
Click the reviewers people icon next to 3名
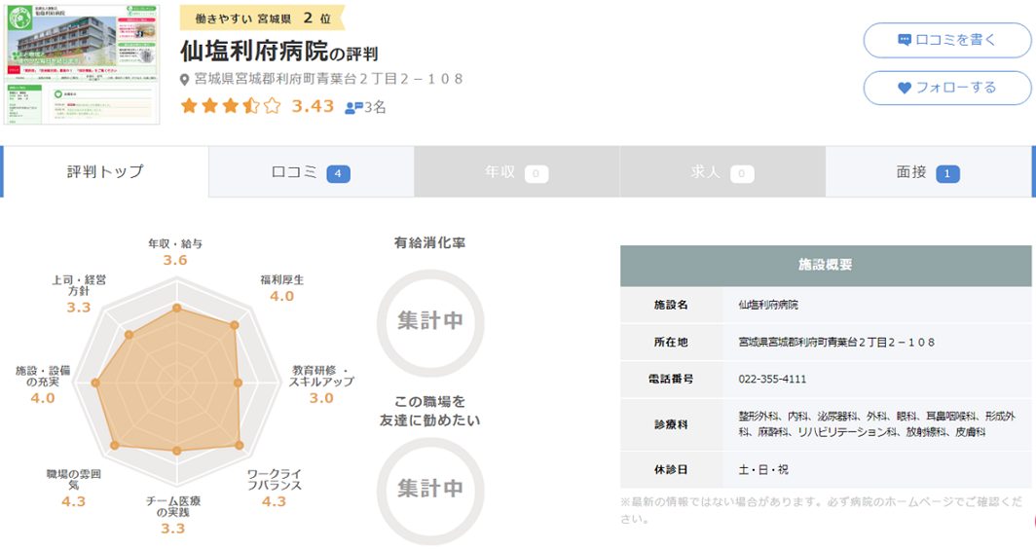pyautogui.click(x=354, y=107)
